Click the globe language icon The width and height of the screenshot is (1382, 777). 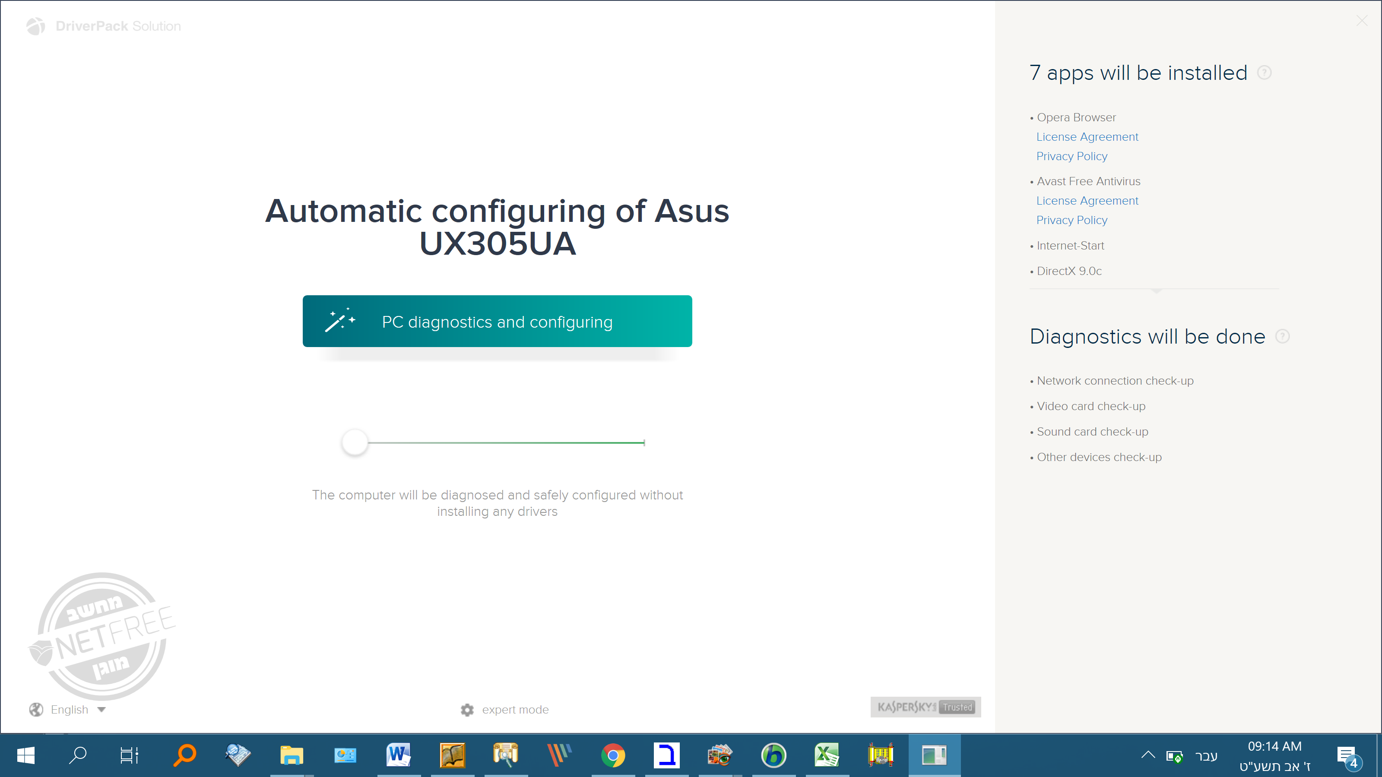click(36, 709)
